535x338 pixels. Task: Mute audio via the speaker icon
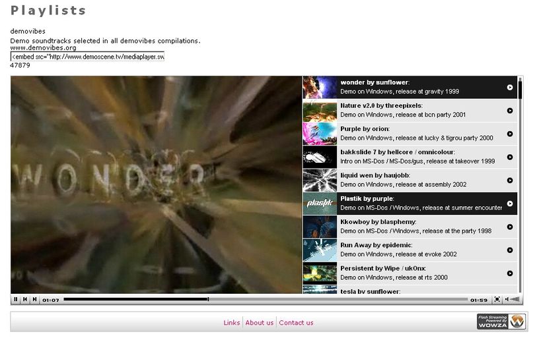click(x=507, y=299)
